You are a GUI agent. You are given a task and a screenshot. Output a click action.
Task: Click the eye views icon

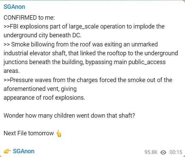coord(163,152)
